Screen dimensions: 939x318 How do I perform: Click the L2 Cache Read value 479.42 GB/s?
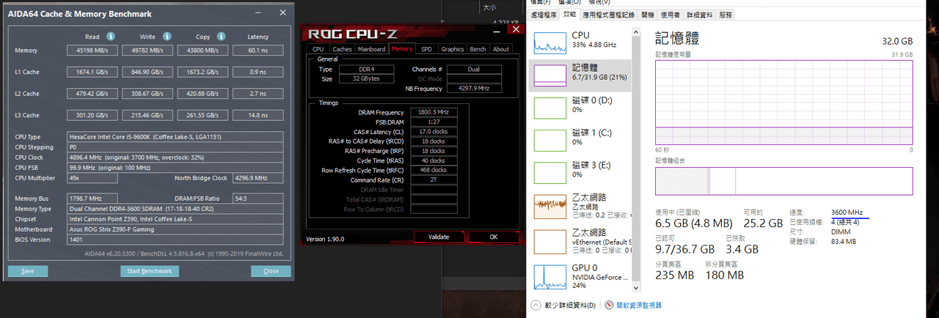click(94, 94)
